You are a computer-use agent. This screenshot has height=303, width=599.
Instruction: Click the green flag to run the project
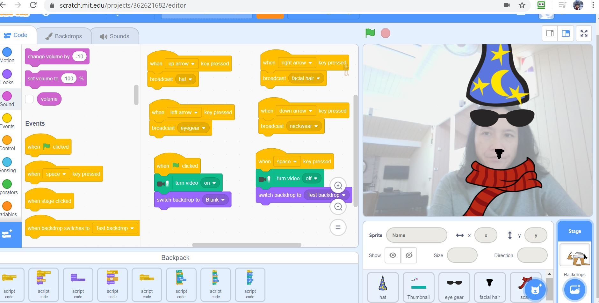[370, 33]
